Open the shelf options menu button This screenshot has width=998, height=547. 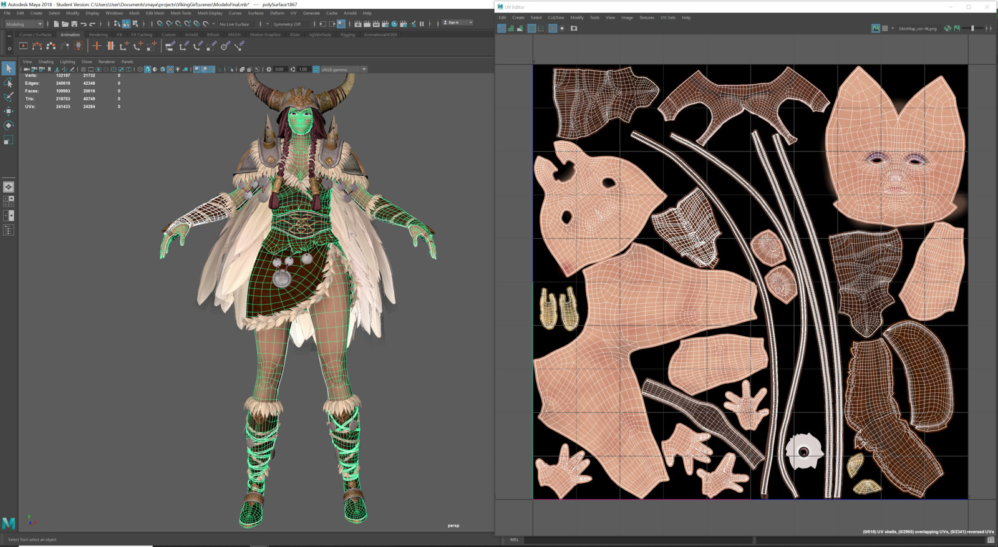pos(9,48)
